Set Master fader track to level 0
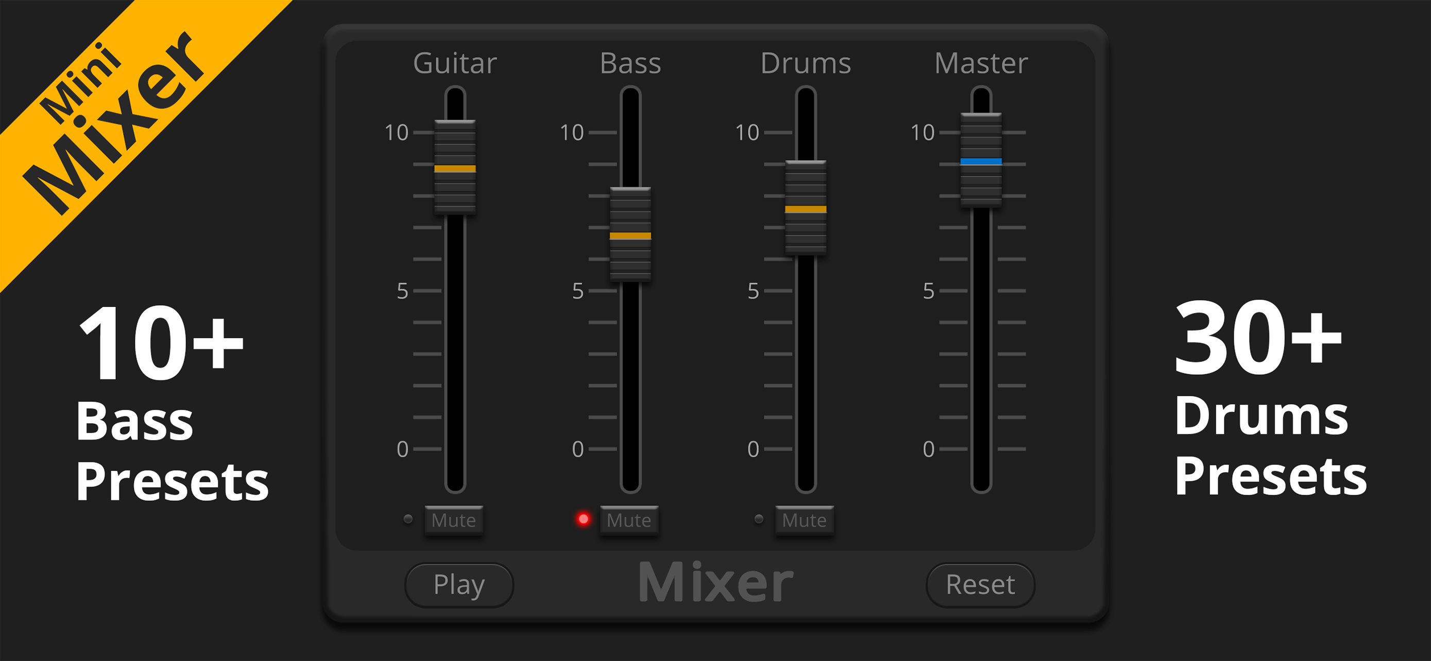Image resolution: width=1431 pixels, height=661 pixels. [x=982, y=449]
